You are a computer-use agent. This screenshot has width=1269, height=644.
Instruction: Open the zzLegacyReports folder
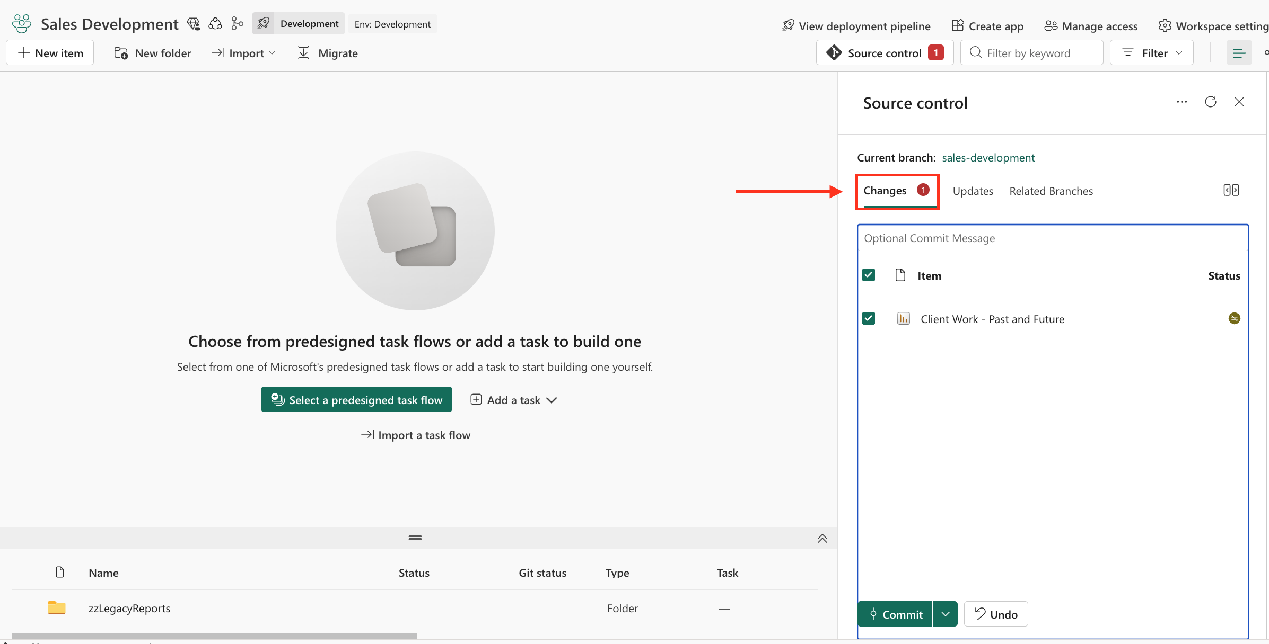point(129,609)
